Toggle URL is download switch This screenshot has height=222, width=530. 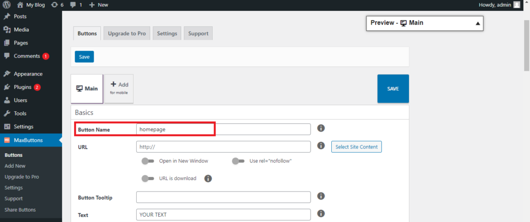pos(148,179)
